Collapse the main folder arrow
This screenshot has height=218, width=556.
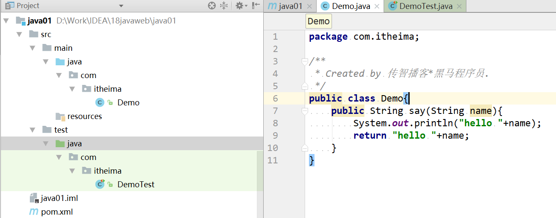[32, 48]
